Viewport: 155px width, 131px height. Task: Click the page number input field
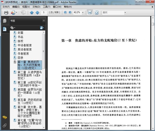click(44, 12)
